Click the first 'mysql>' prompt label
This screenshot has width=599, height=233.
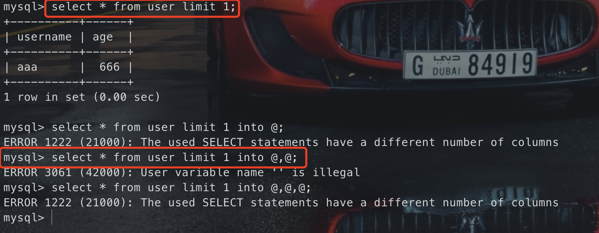[x=24, y=7]
